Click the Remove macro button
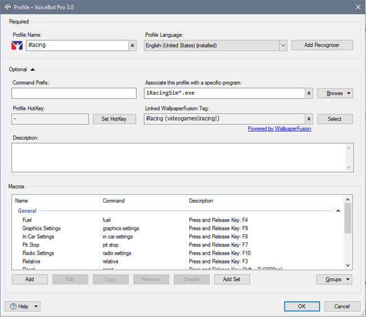The image size is (366, 317). pyautogui.click(x=151, y=279)
